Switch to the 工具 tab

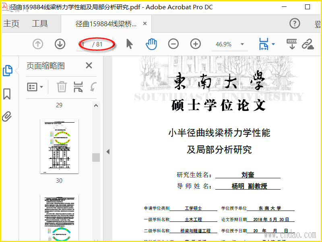(40, 23)
